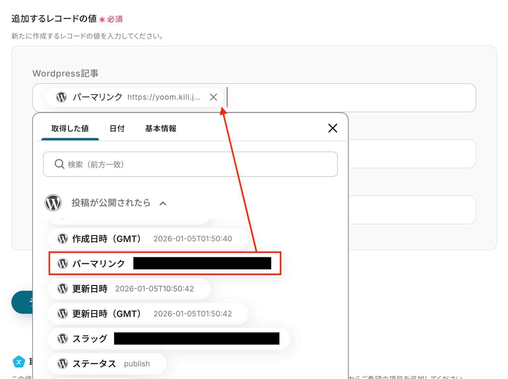Click the WordPress icon in the 作成日時（GMT） row
Viewport: 508px width, 379px height.
[x=63, y=239]
